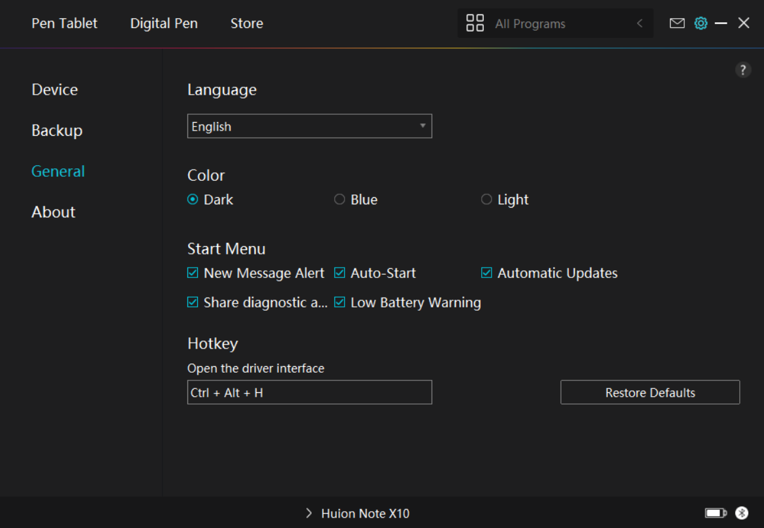764x528 pixels.
Task: Close the Huion driver window
Action: (x=744, y=23)
